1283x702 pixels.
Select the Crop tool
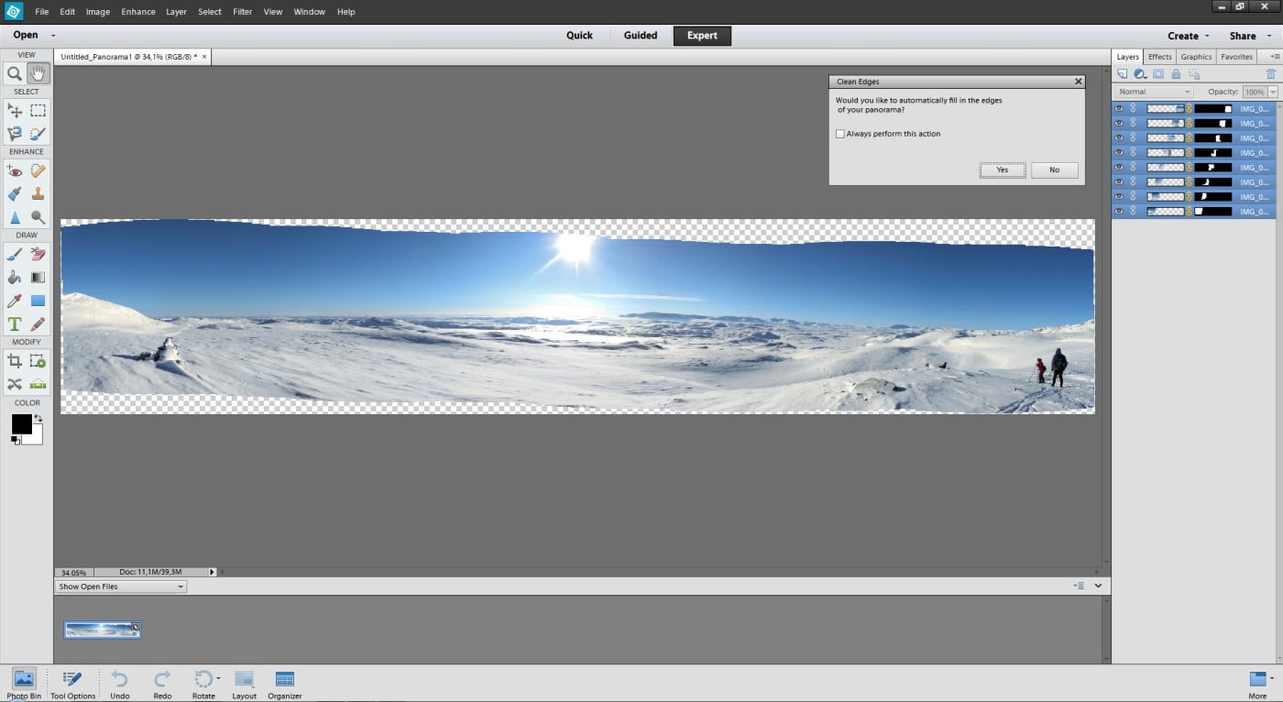pos(15,361)
